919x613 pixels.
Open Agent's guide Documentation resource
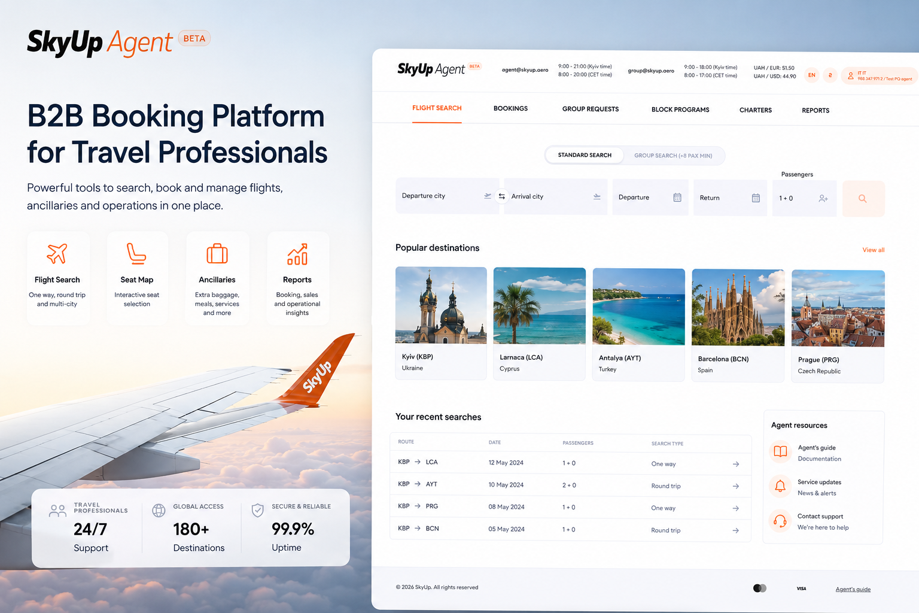[819, 453]
